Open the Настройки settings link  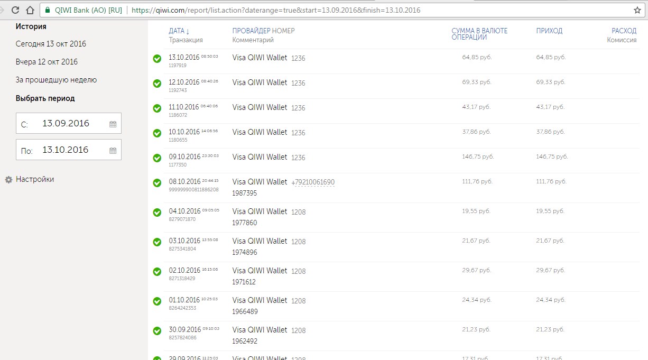[x=35, y=179]
